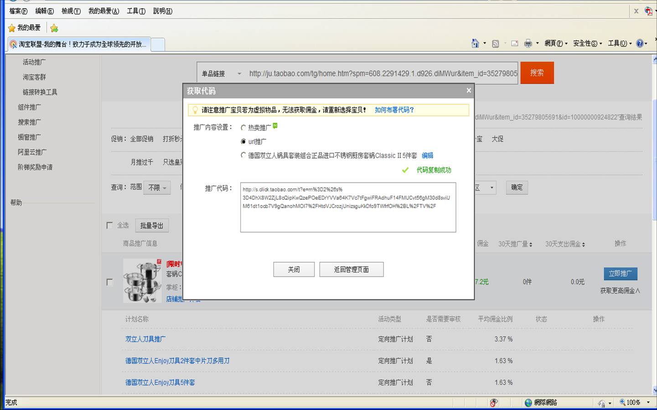Image resolution: width=657 pixels, height=410 pixels.
Task: Click the Print icon in the toolbar
Action: 528,43
